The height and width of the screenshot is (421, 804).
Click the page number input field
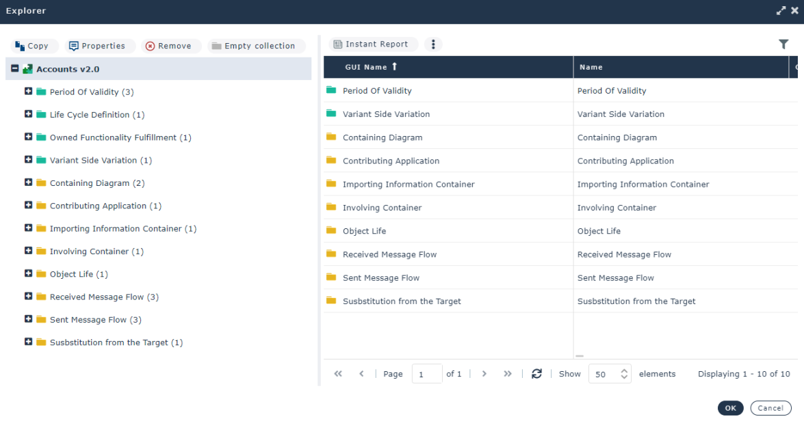coord(426,374)
